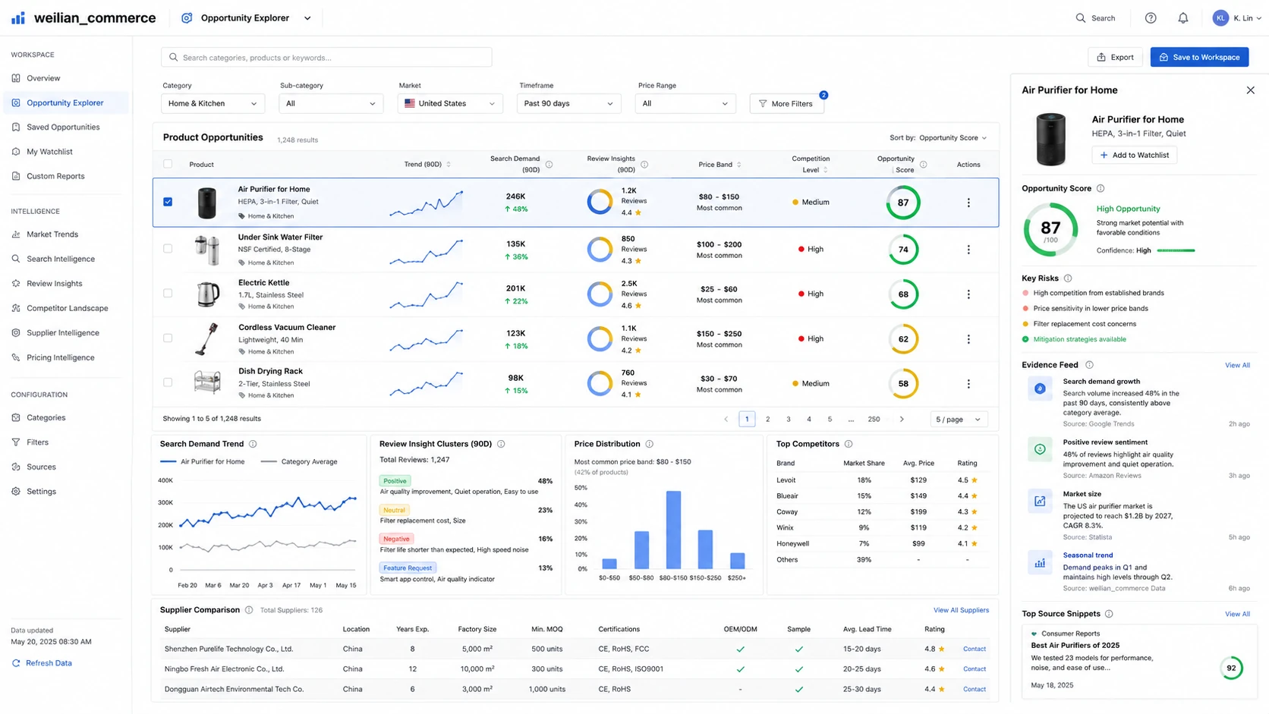Open three-dot actions menu for Electric Kettle
Screen dimensions: 1269x714
968,294
